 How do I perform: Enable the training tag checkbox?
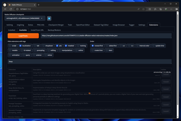[x=78, y=46]
